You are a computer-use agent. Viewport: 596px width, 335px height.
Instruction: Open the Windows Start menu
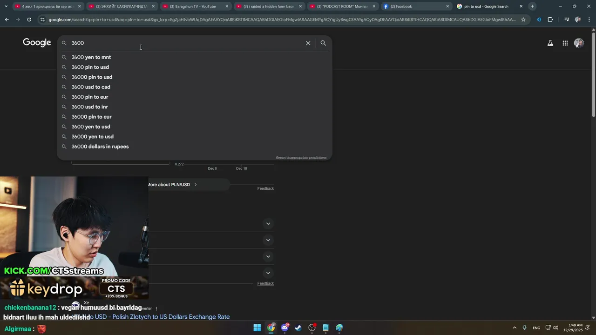click(257, 328)
